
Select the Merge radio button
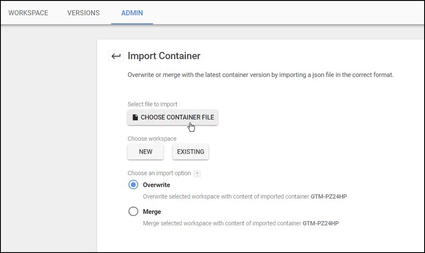(133, 211)
